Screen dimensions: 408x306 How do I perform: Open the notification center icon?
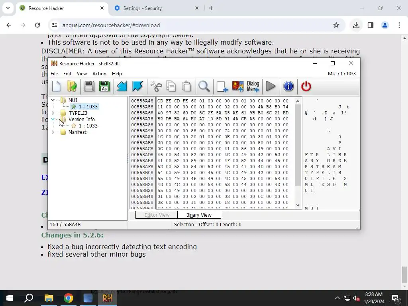click(395, 298)
